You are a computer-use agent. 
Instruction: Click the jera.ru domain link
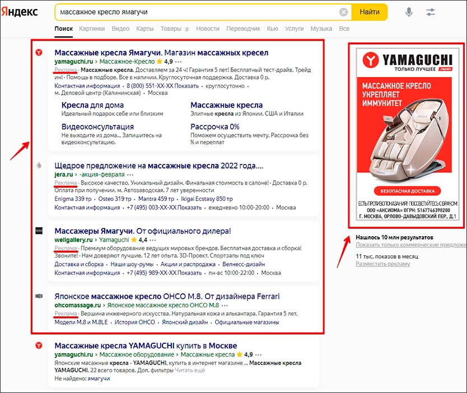(63, 175)
